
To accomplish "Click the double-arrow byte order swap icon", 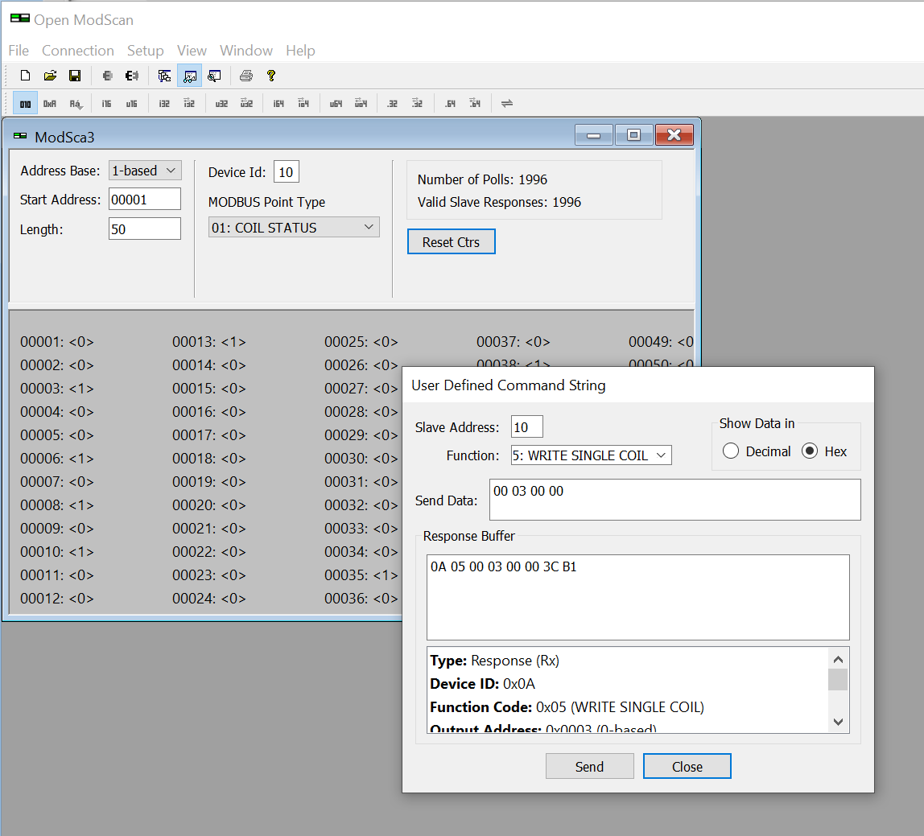I will 507,104.
